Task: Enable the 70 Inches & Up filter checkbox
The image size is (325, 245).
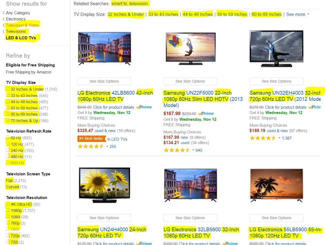Action: tap(8, 121)
